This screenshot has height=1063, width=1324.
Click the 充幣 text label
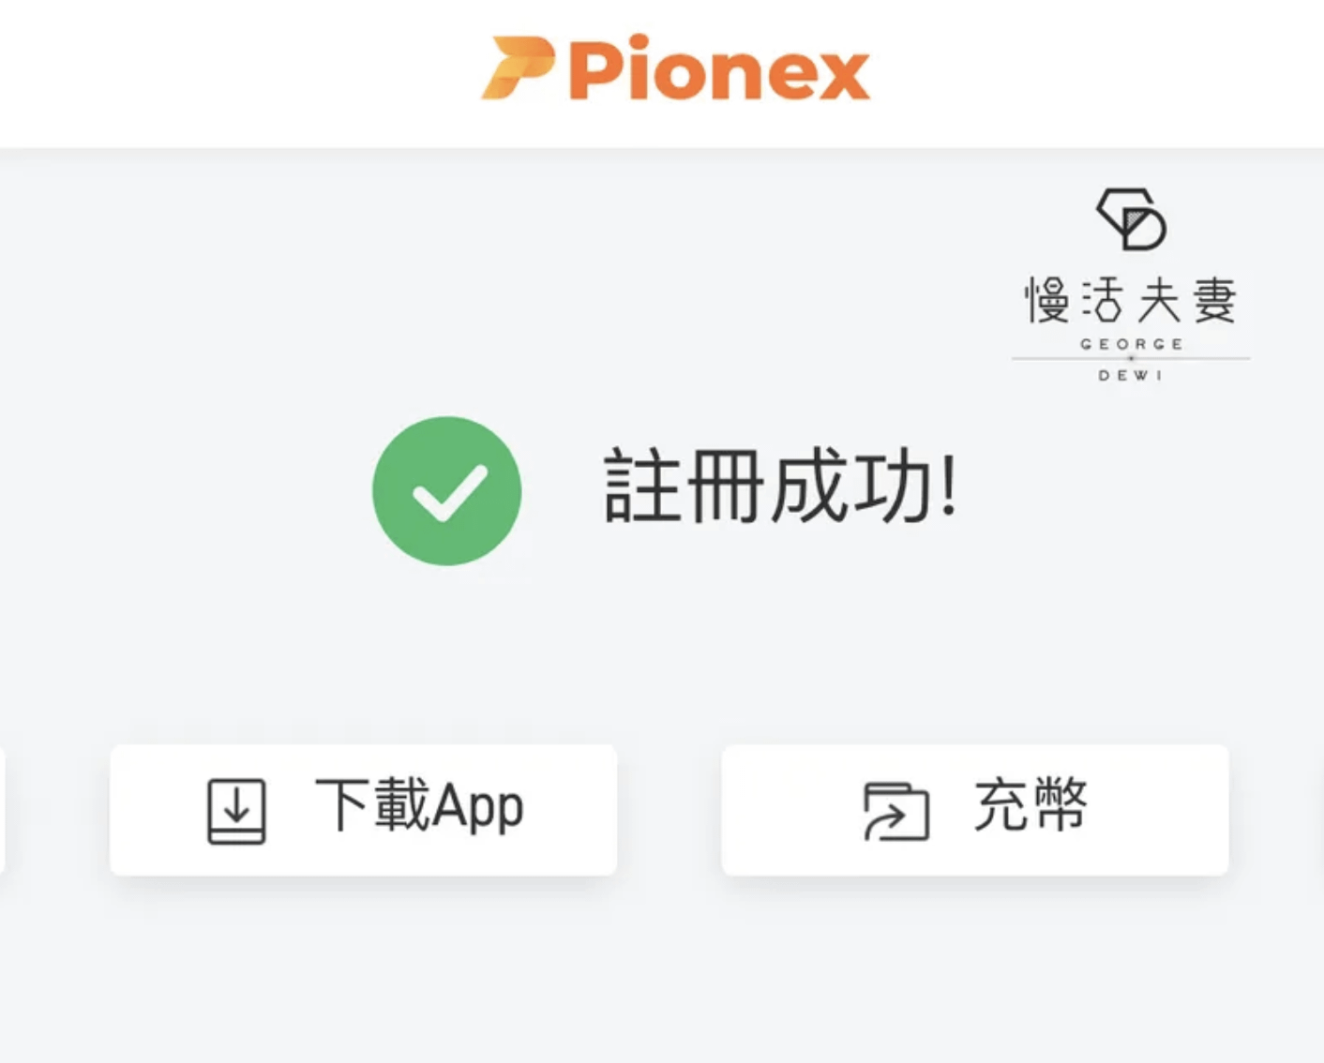(1031, 804)
